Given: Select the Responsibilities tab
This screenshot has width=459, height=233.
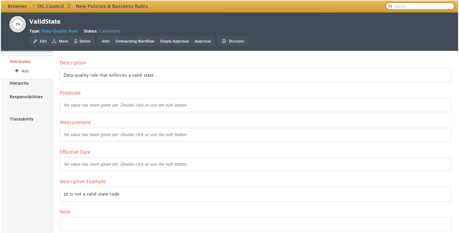Looking at the screenshot, I should [26, 97].
